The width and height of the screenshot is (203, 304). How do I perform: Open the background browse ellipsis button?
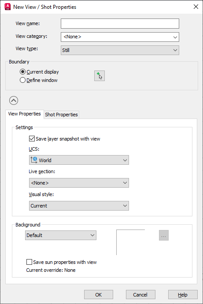coord(164,235)
